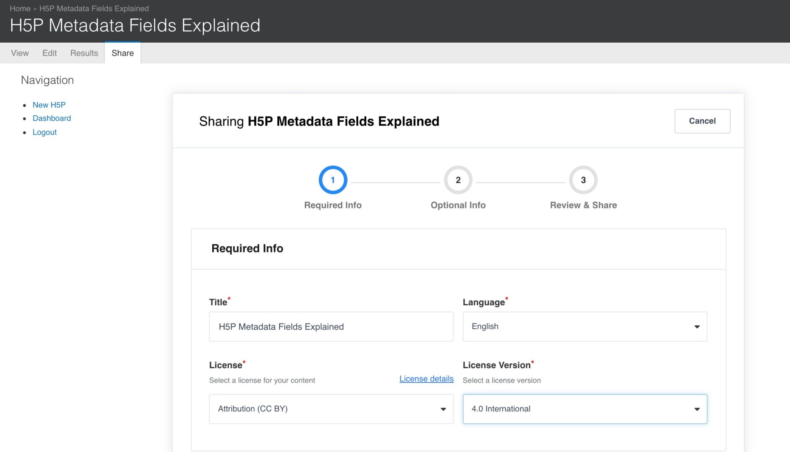Click Logout in the navigation

coord(44,132)
